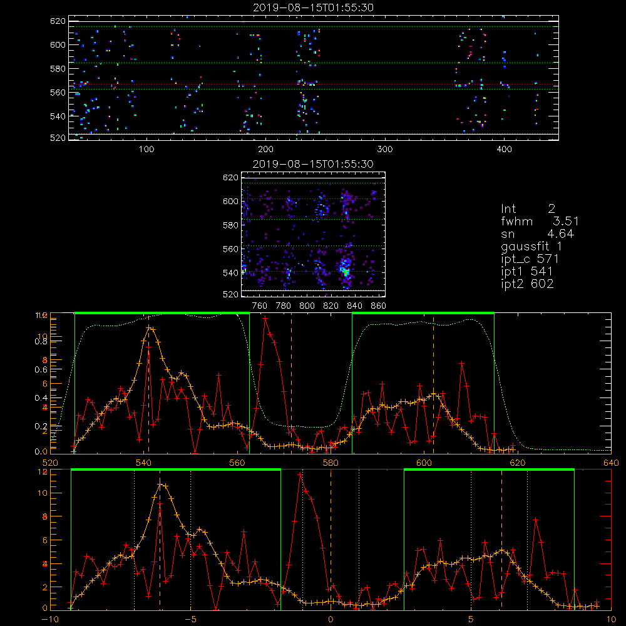Click x-axis label 10 of bottom plot
626x626 pixels.
[611, 620]
